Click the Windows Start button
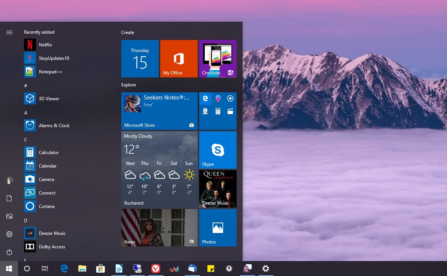447x276 pixels. pos(9,269)
